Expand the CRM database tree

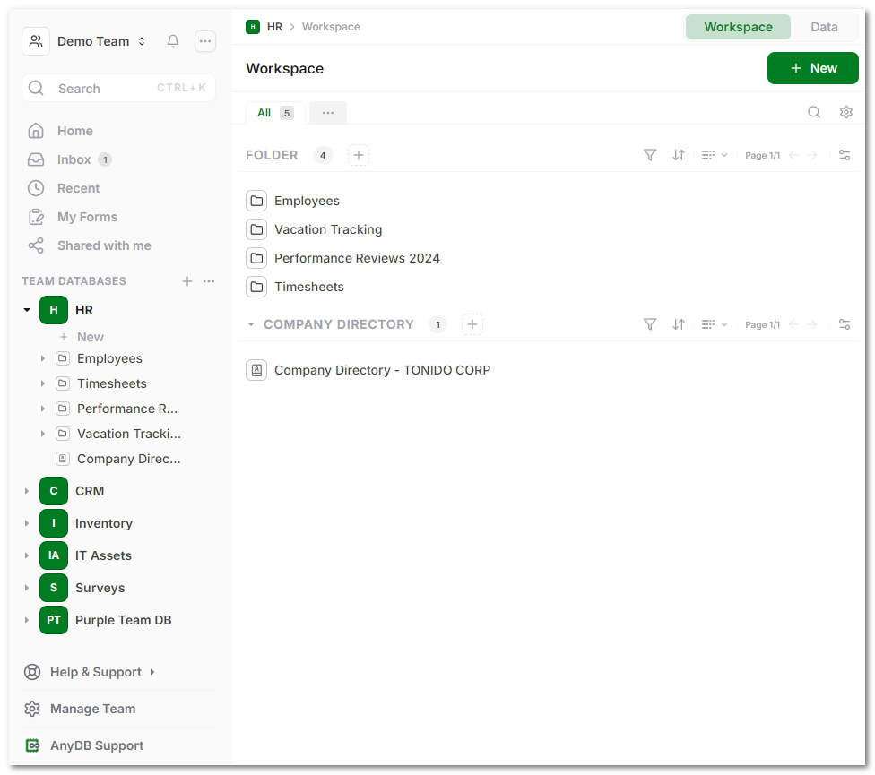click(x=27, y=491)
